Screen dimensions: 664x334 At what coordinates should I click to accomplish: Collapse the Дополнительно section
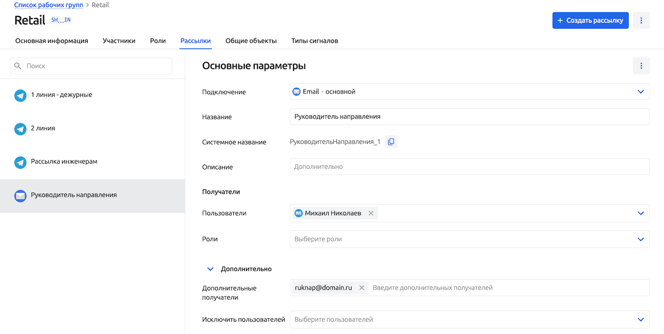(x=210, y=269)
